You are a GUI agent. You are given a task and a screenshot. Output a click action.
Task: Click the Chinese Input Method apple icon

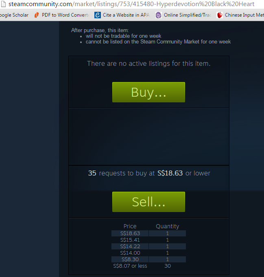pyautogui.click(x=220, y=15)
